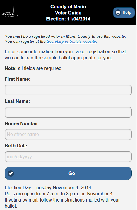Click the Birth Date mm/dd/yyyy field

[x=68, y=156]
